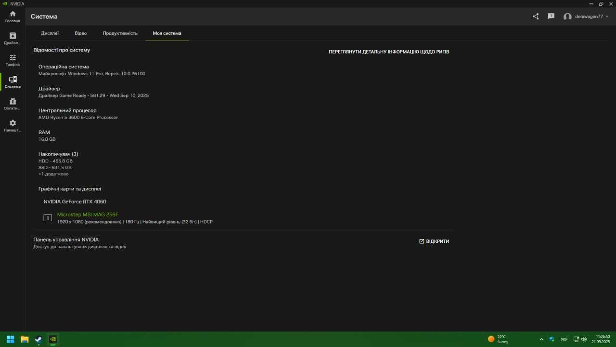616x347 pixels.
Task: Close the NVIDIA app window
Action: 611,3
